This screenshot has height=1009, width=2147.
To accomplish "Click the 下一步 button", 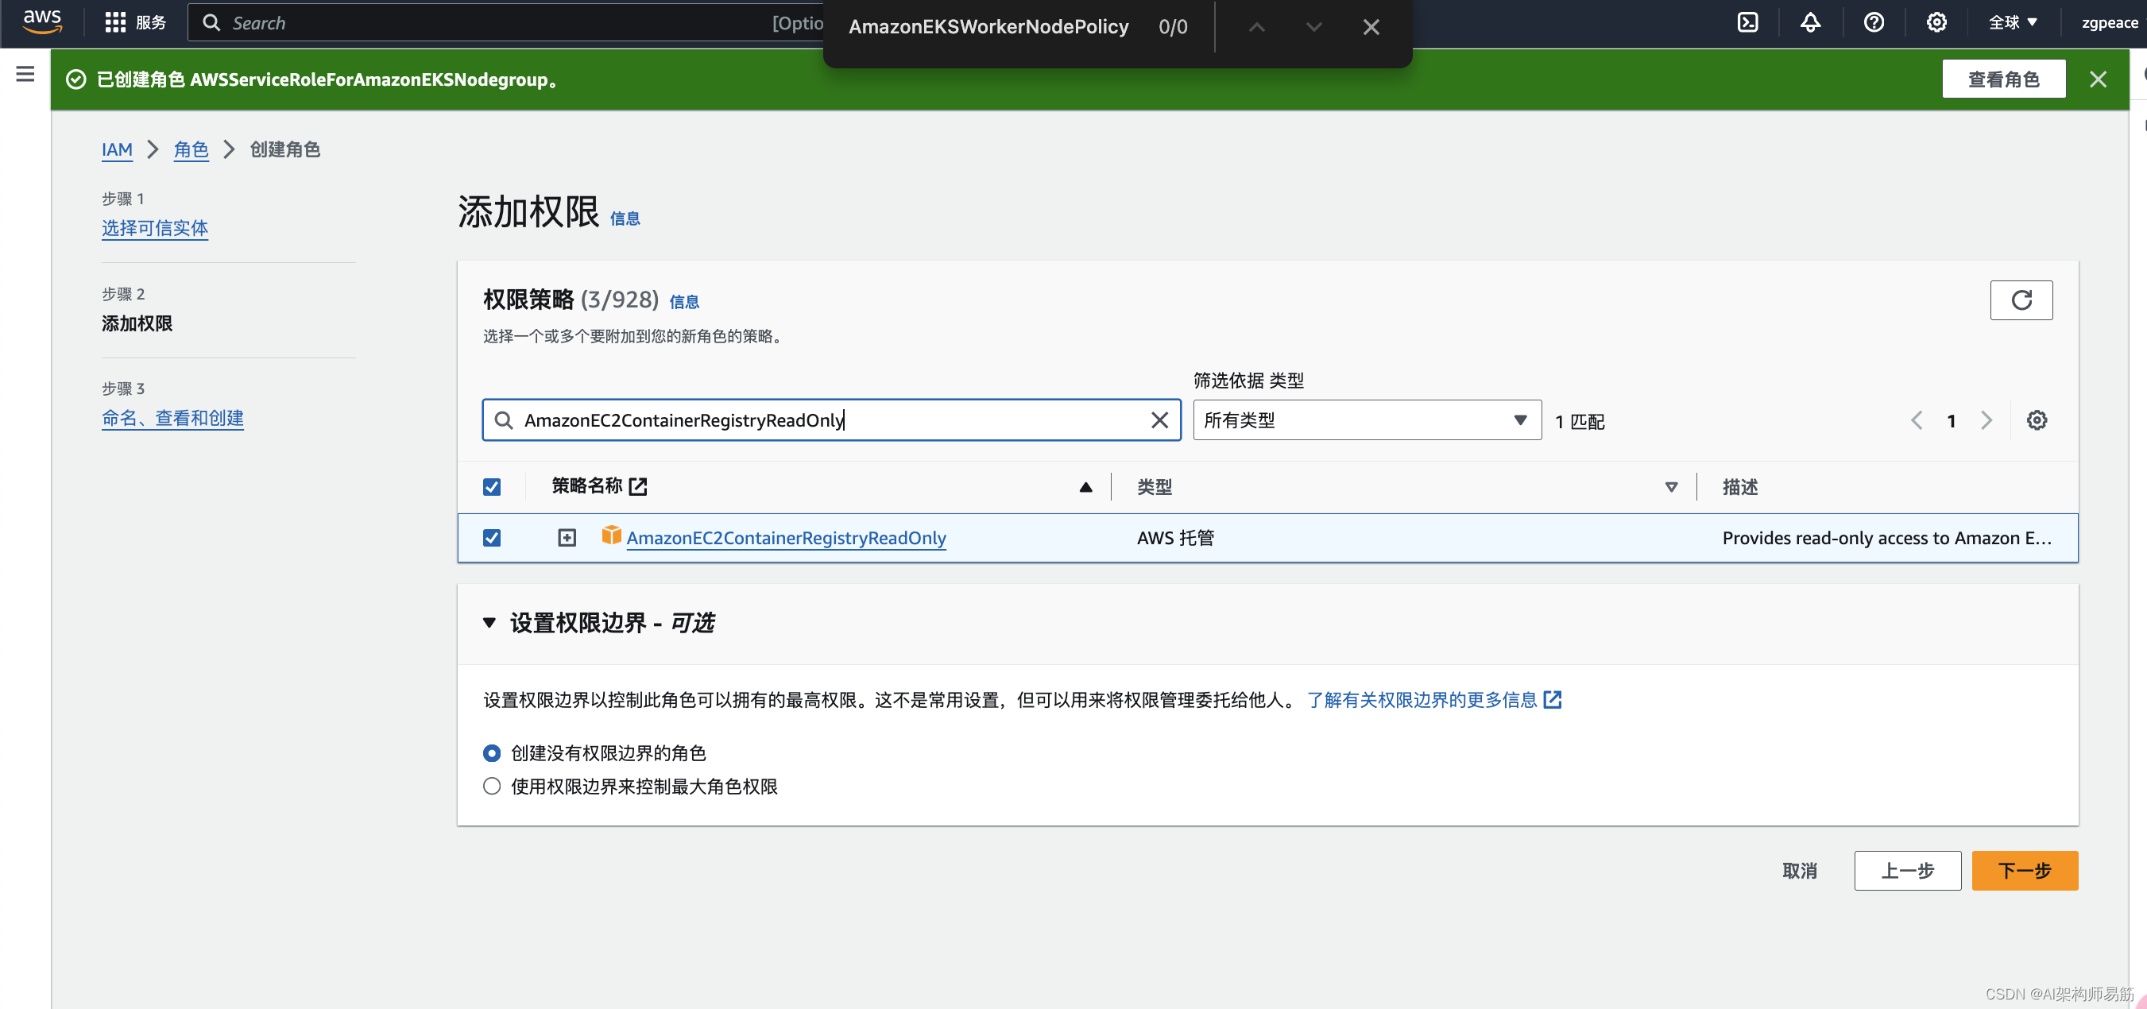I will 2025,870.
